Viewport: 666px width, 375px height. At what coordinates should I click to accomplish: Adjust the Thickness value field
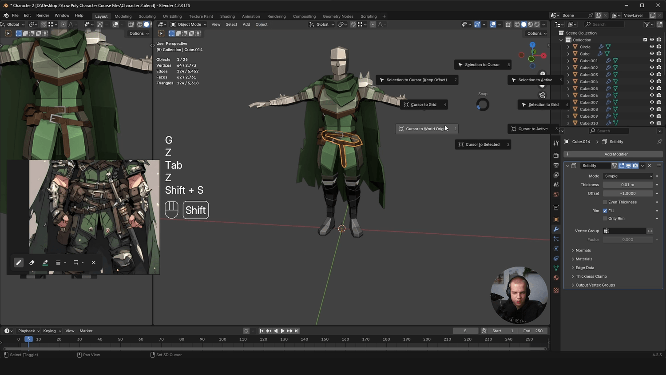(x=627, y=185)
